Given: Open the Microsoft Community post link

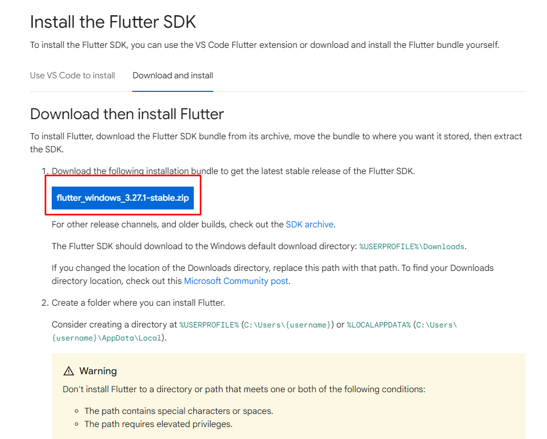Looking at the screenshot, I should (236, 281).
